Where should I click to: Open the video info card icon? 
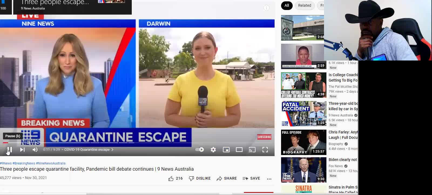pos(266,8)
